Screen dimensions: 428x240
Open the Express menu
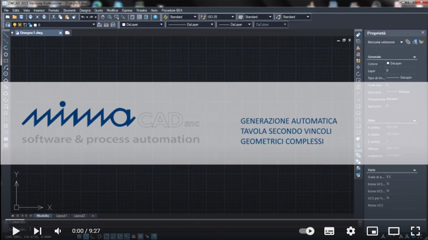127,10
